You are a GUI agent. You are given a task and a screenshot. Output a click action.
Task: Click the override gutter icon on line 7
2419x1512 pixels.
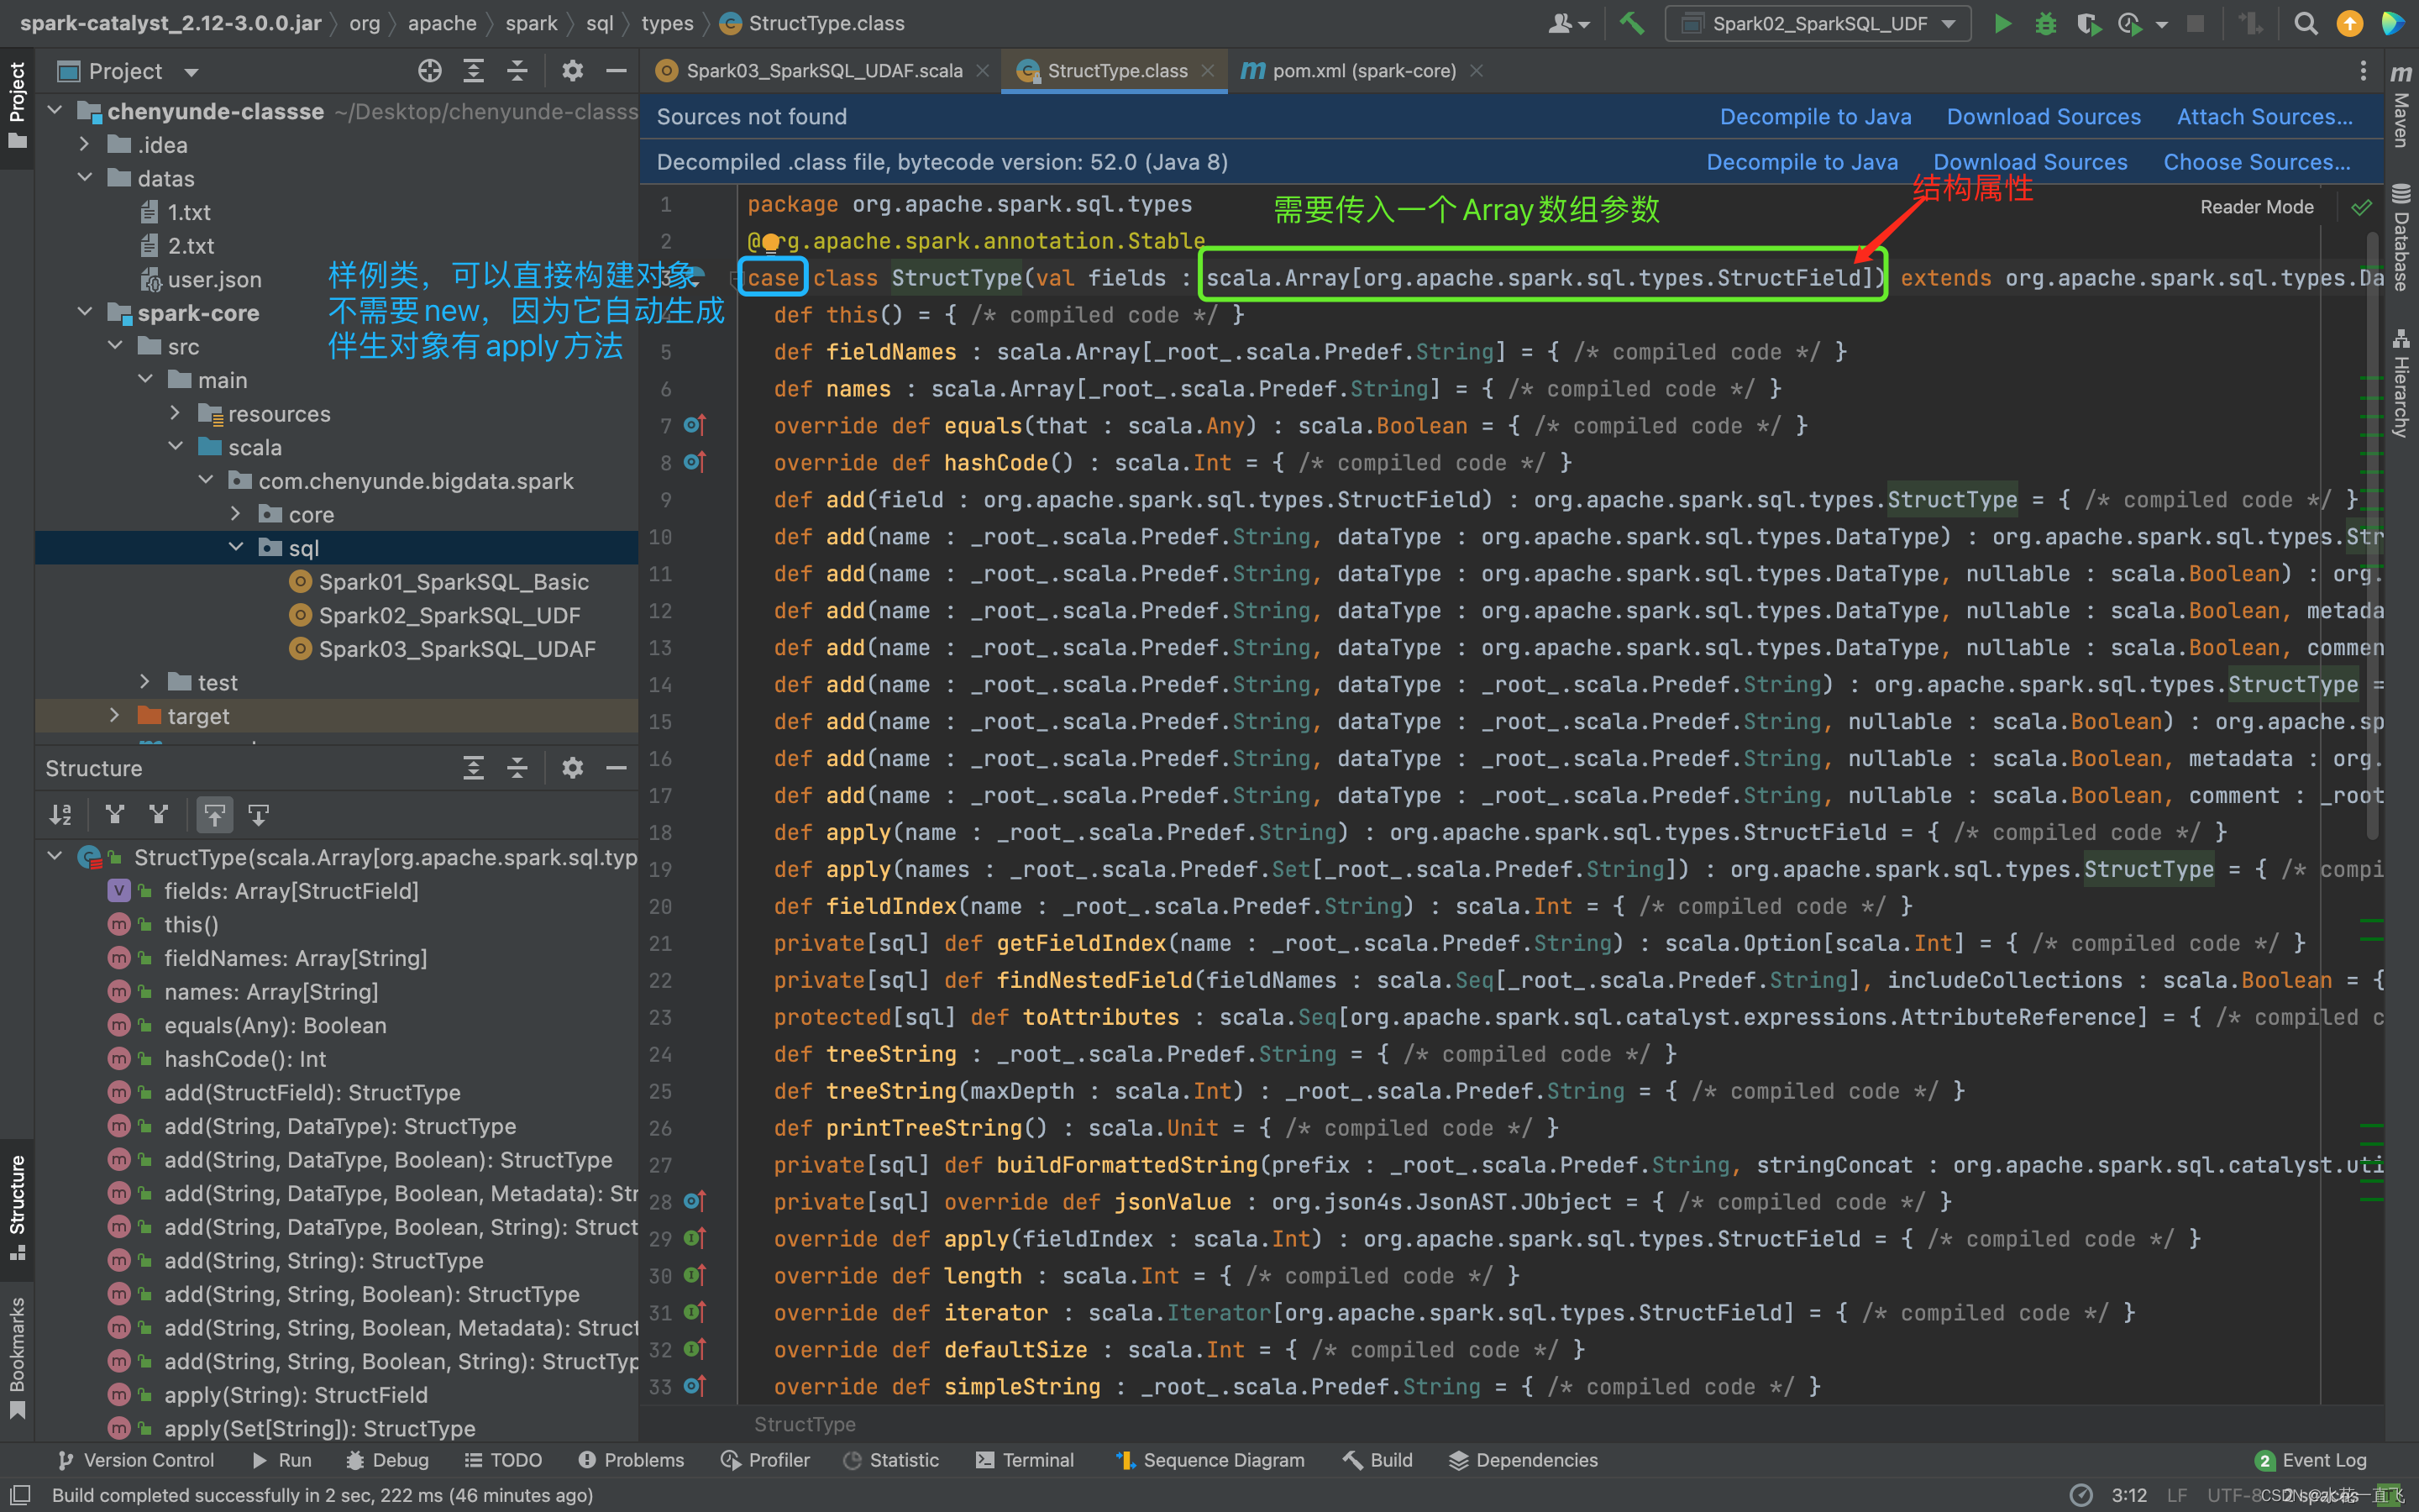click(x=695, y=426)
